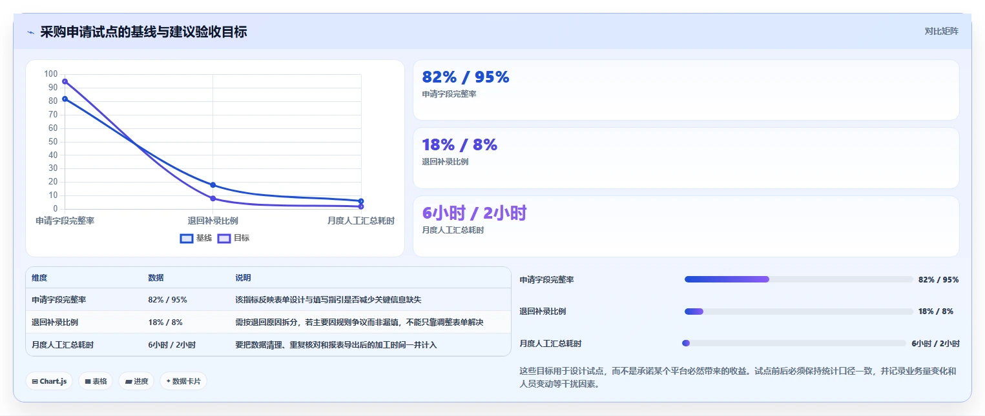Click the 申请字段完整率 label beside progress bar

pos(546,280)
